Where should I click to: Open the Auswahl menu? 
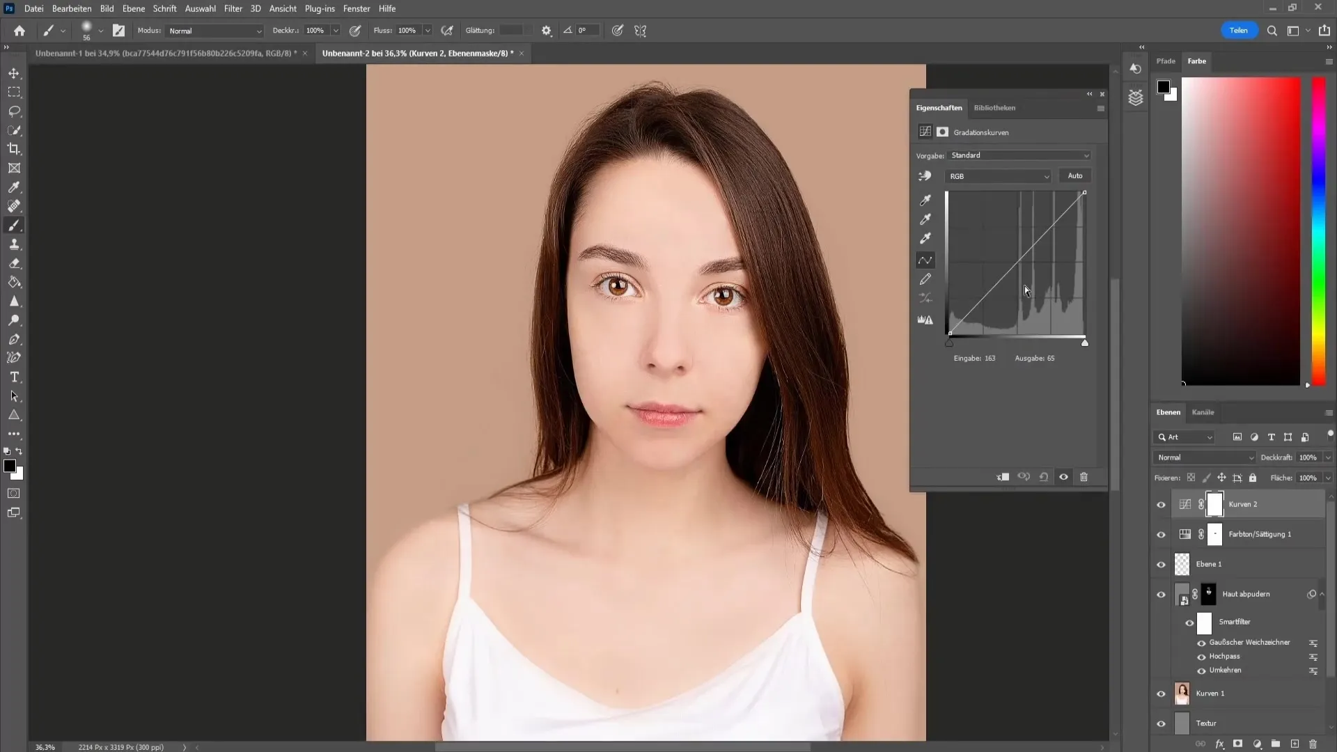click(x=200, y=8)
